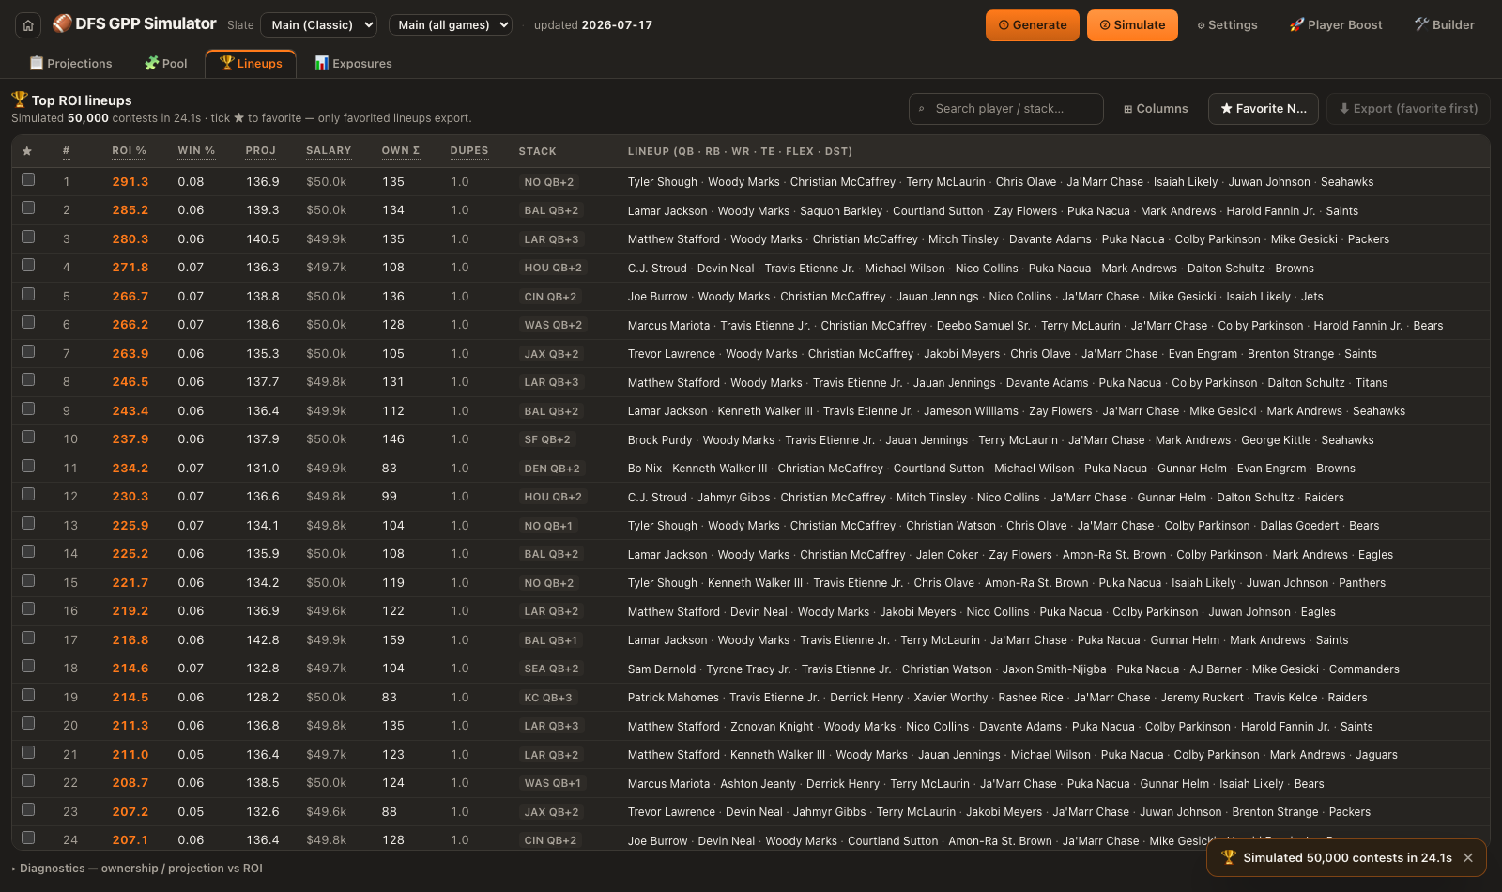1502x892 pixels.
Task: Click ROI value 271.8
Action: [130, 268]
